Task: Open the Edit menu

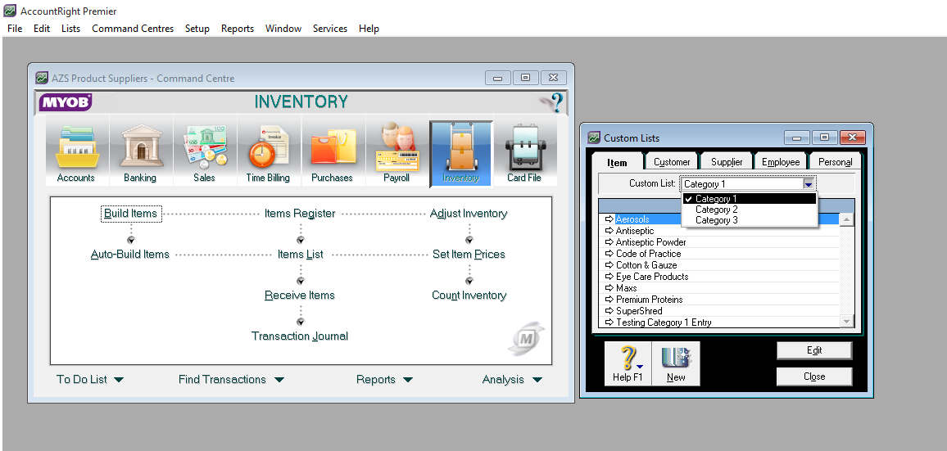Action: (x=42, y=29)
